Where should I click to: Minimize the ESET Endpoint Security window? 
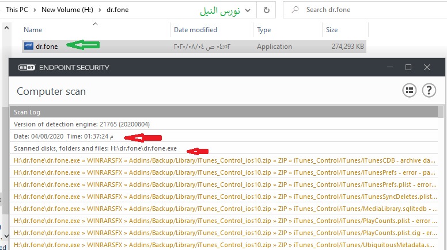pyautogui.click(x=389, y=67)
